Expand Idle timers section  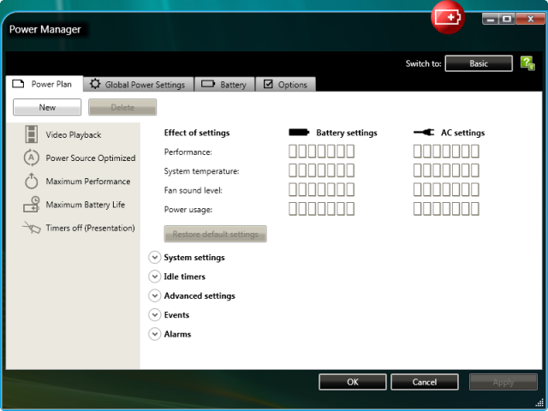point(154,277)
